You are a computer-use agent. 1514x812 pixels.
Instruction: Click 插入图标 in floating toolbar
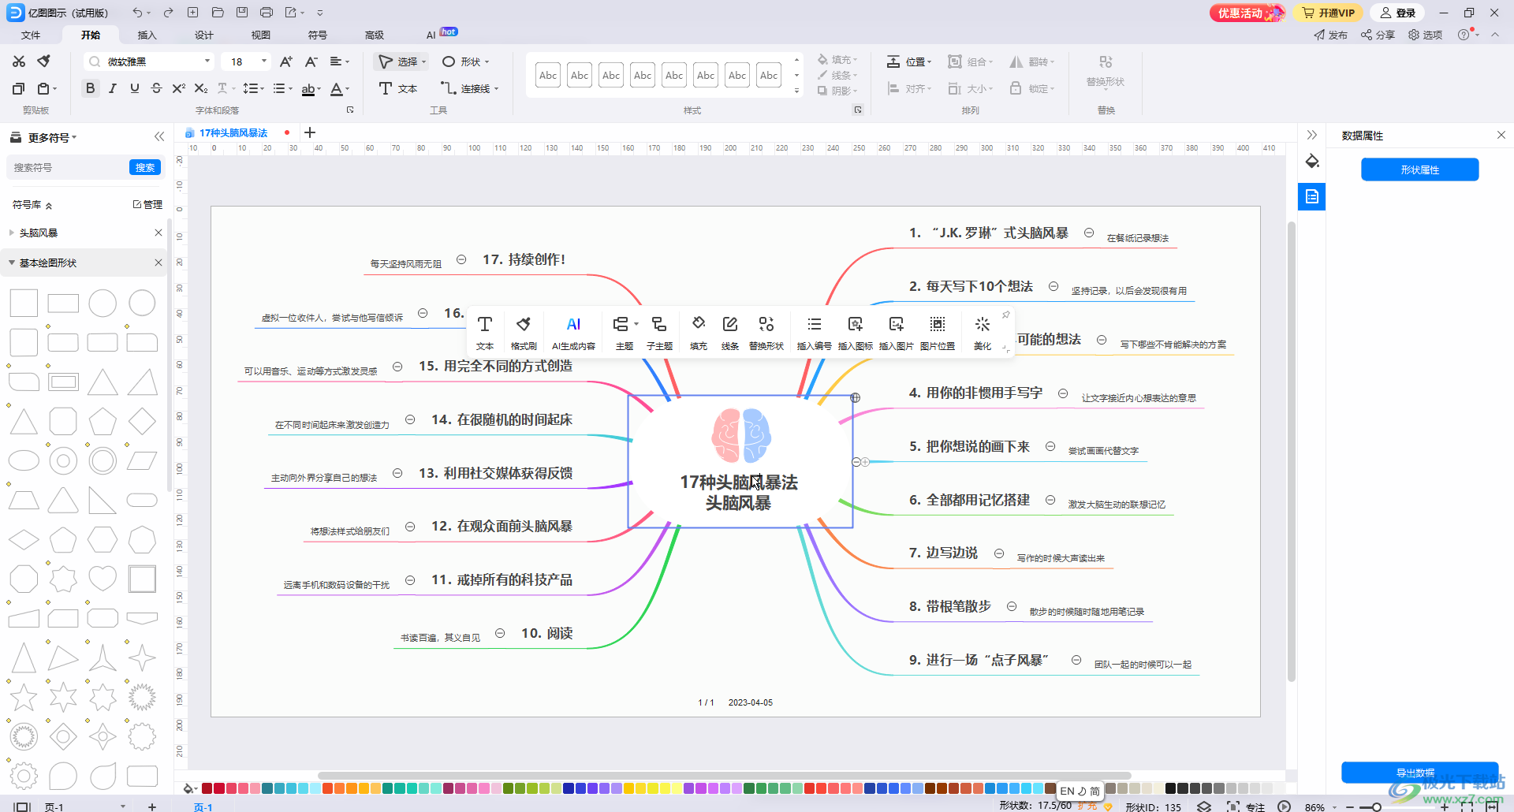coord(855,333)
